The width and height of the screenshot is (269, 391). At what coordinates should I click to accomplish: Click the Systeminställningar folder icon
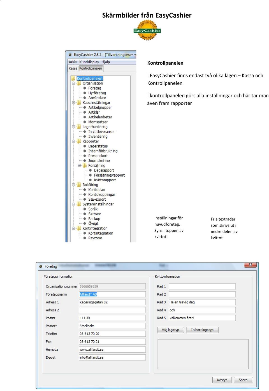(x=79, y=204)
